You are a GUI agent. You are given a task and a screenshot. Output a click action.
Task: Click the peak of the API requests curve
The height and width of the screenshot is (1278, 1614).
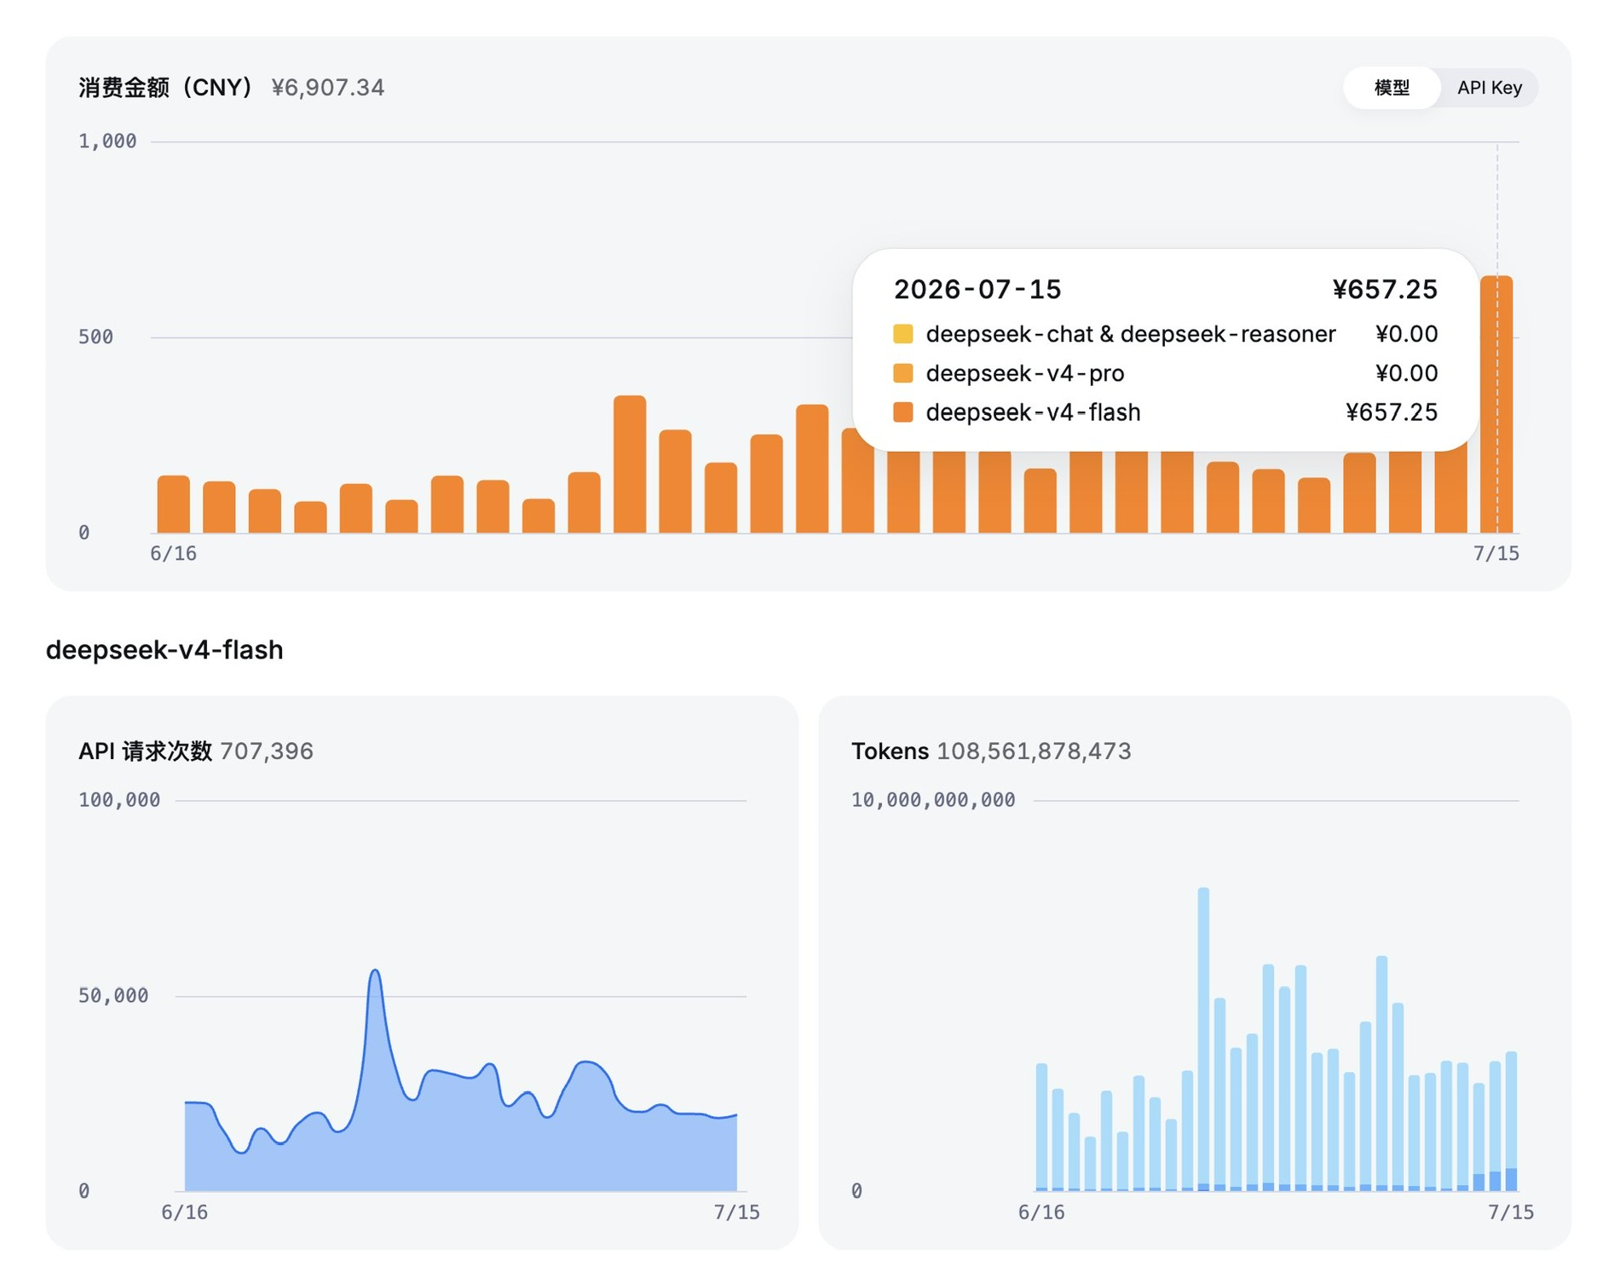[375, 970]
